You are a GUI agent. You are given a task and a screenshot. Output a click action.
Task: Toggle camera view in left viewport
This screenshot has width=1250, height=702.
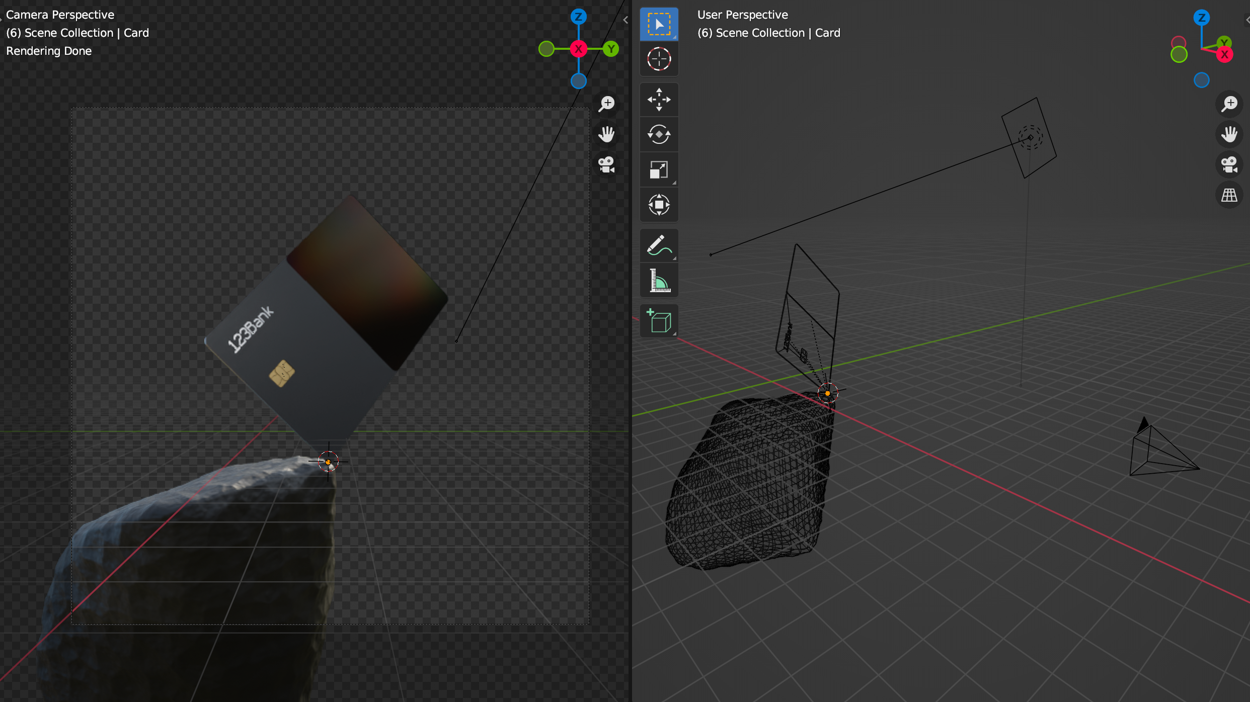point(606,164)
